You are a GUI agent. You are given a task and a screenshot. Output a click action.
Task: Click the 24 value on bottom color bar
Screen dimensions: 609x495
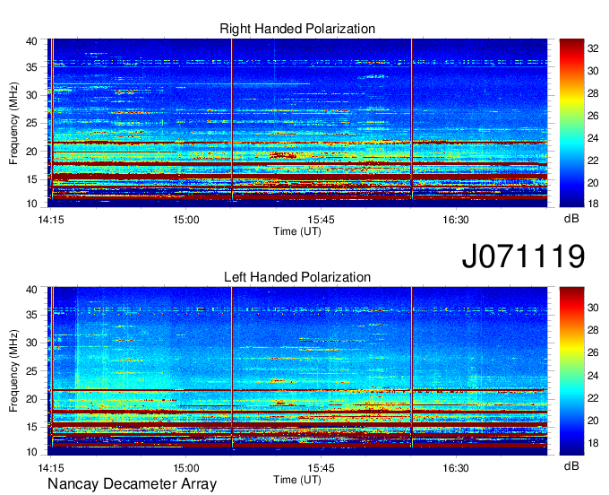click(593, 376)
